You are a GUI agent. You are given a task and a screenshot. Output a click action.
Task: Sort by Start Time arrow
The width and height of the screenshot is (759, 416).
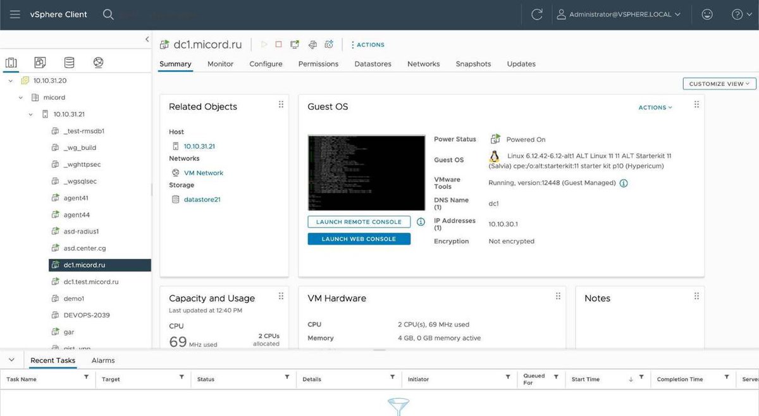point(631,379)
